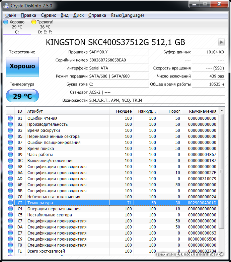
Task: Open the Сервис menu
Action: [48, 15]
